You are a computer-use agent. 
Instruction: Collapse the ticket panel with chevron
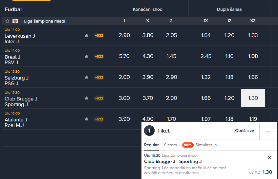(x=268, y=131)
